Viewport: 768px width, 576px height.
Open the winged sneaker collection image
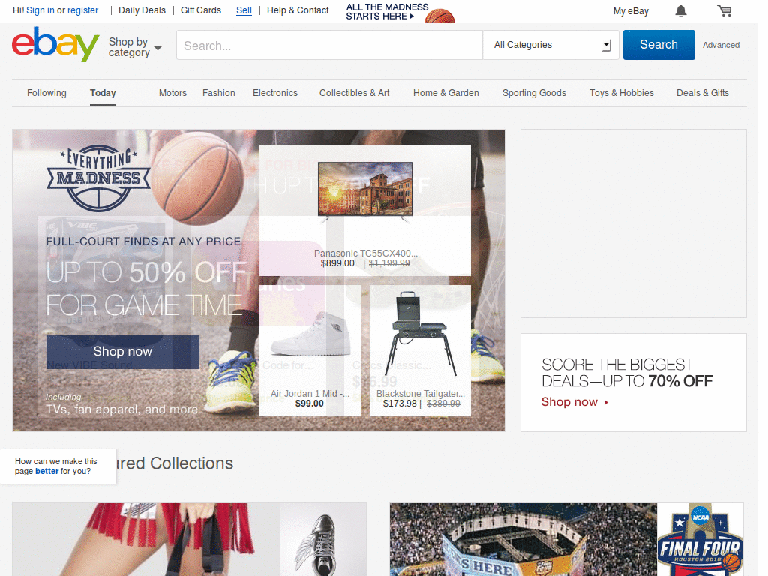(x=323, y=540)
